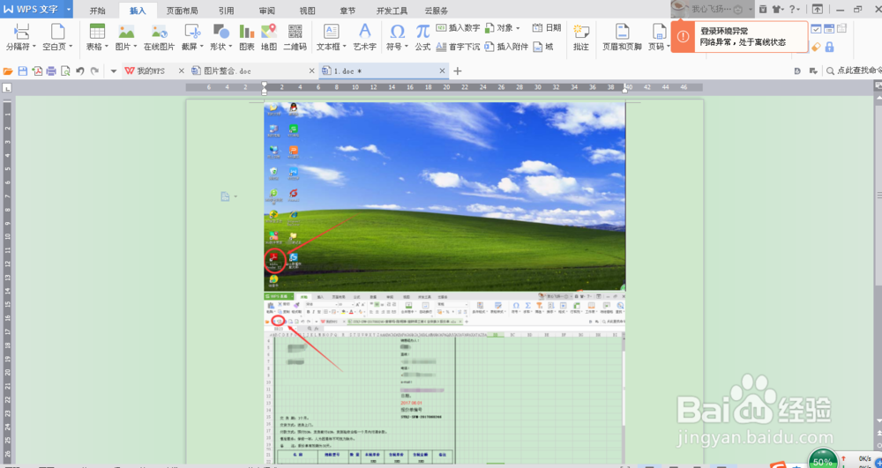Expand the quick access toolbar dropdown arrow

113,71
